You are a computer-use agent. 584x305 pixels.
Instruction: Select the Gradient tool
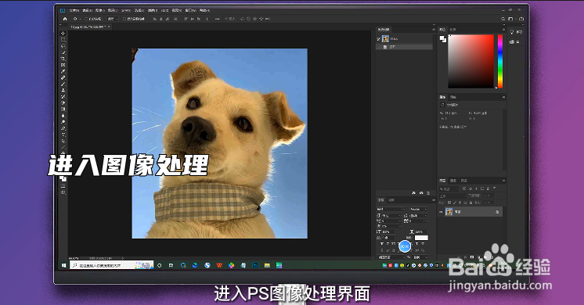63,109
